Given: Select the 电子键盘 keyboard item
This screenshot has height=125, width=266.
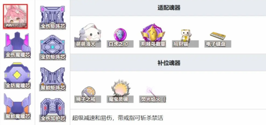Looking at the screenshot, I should (218, 39).
